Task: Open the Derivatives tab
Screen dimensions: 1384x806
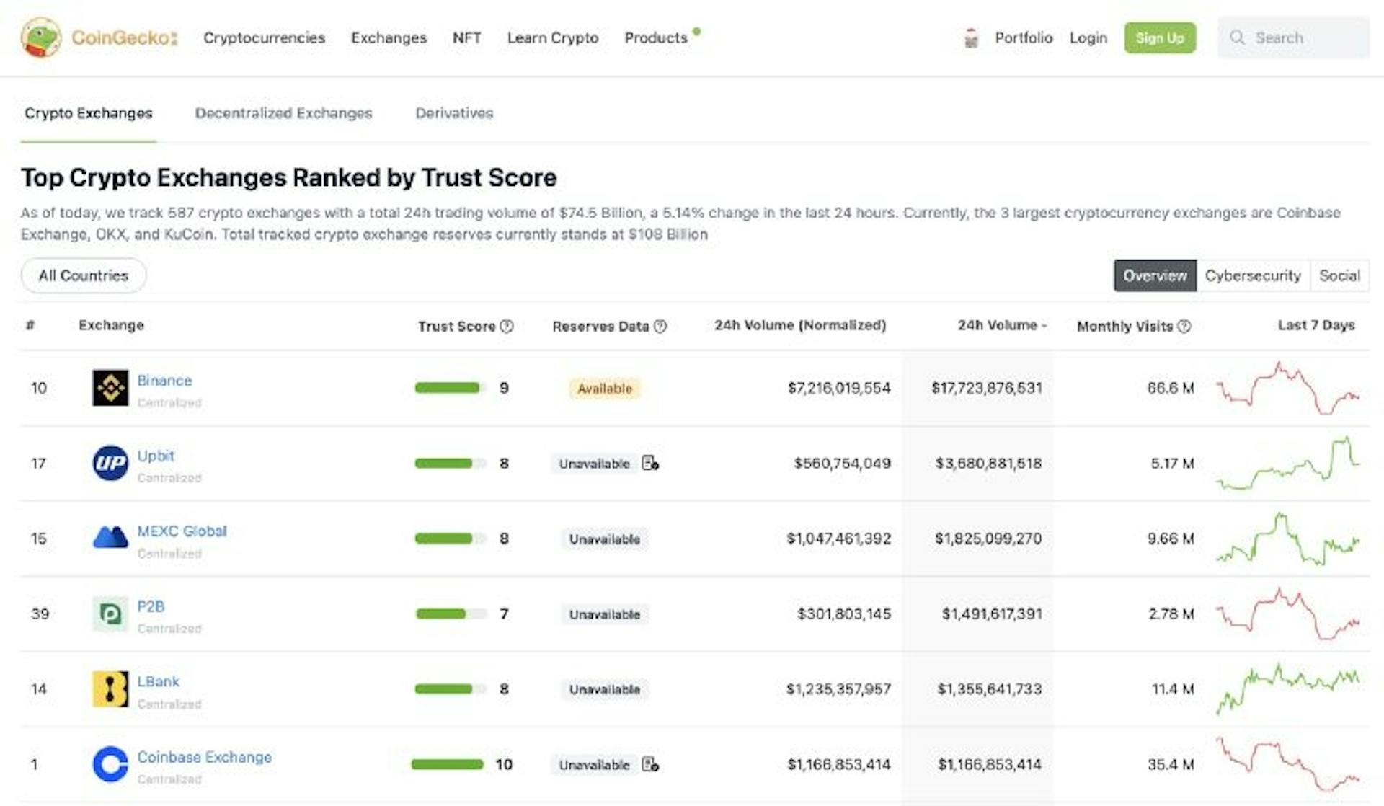Action: 454,113
